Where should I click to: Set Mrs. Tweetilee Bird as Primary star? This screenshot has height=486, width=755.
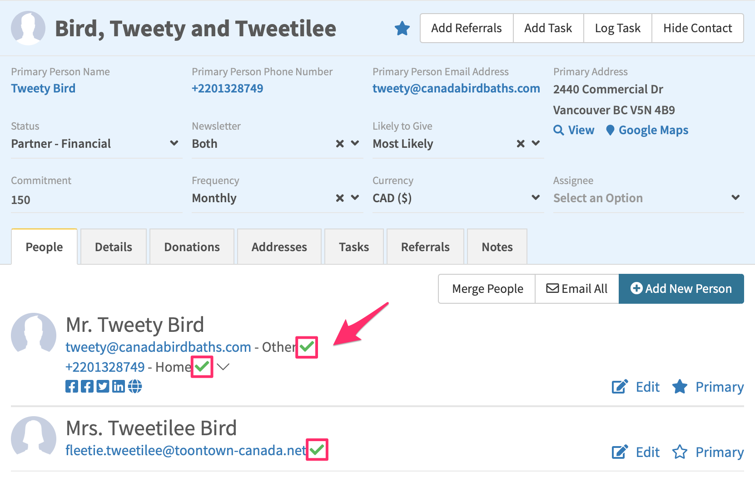[680, 452]
